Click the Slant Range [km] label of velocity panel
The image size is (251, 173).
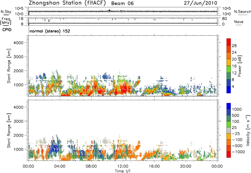point(9,131)
